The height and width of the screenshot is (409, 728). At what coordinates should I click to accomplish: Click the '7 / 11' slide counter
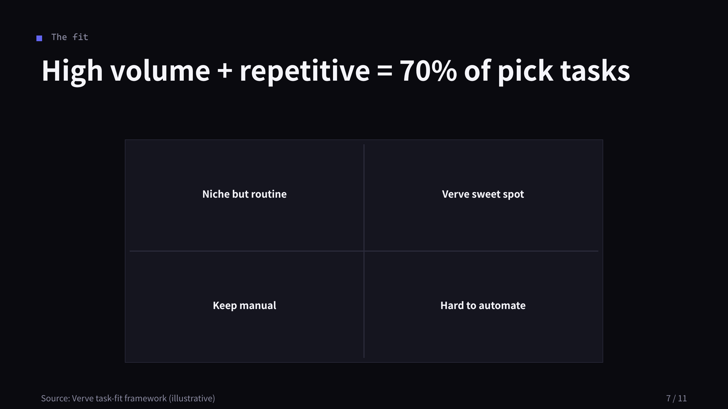(677, 398)
